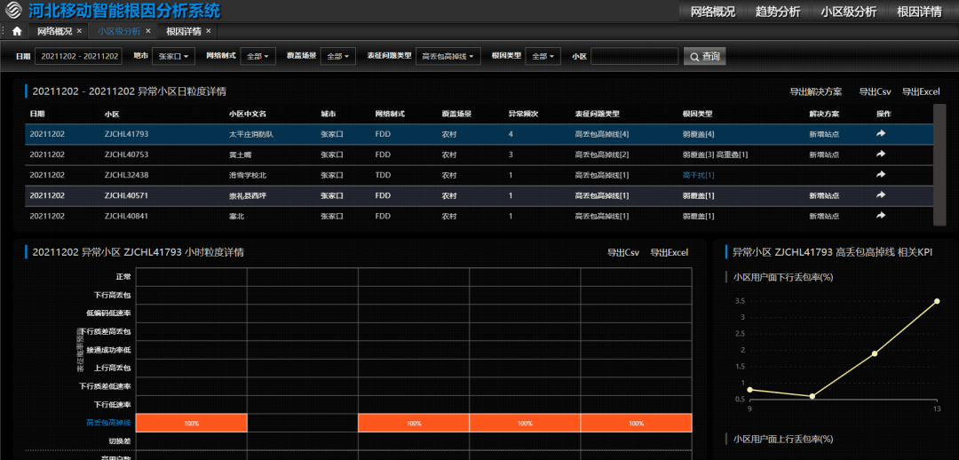The height and width of the screenshot is (460, 959).
Task: Click 太平庄消防队 cell name
Action: click(250, 134)
